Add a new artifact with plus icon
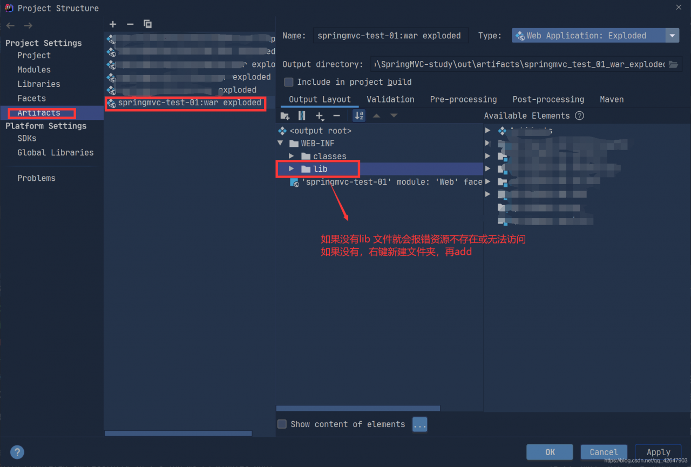The height and width of the screenshot is (467, 691). coord(113,24)
